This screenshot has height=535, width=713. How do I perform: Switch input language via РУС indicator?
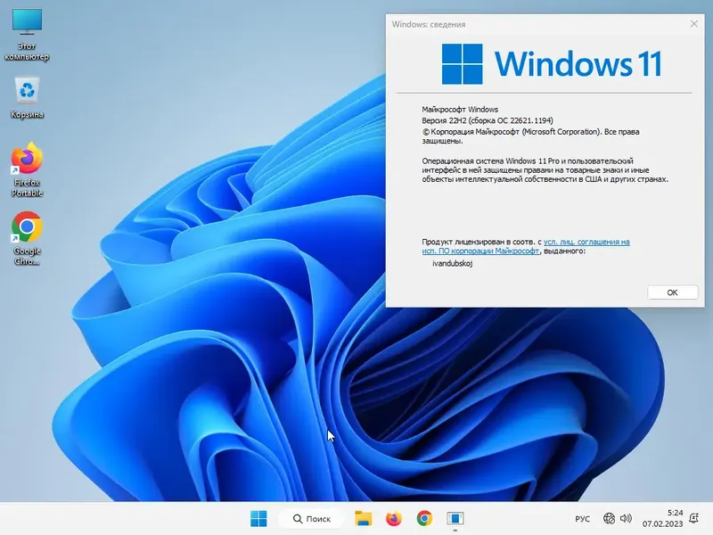pos(582,518)
